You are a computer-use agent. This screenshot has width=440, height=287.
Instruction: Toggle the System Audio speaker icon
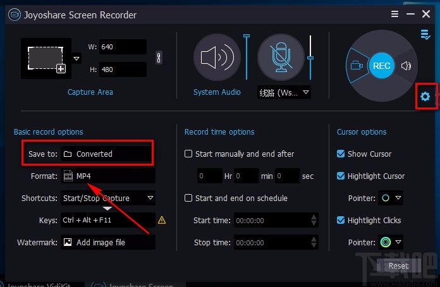pos(217,58)
